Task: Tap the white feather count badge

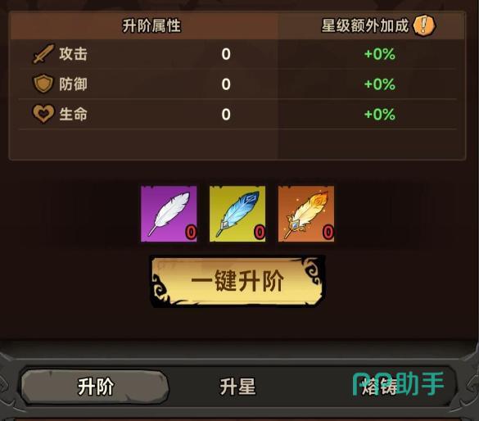Action: click(192, 232)
